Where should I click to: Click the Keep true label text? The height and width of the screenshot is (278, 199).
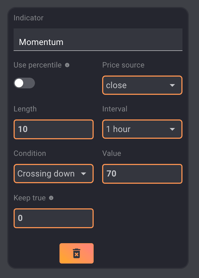pos(30,198)
